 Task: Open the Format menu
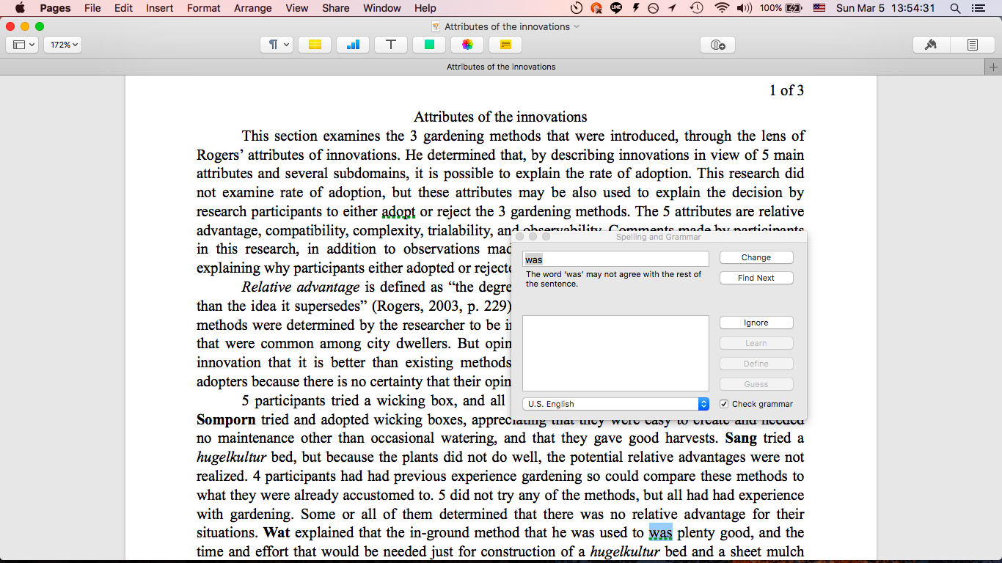[204, 8]
